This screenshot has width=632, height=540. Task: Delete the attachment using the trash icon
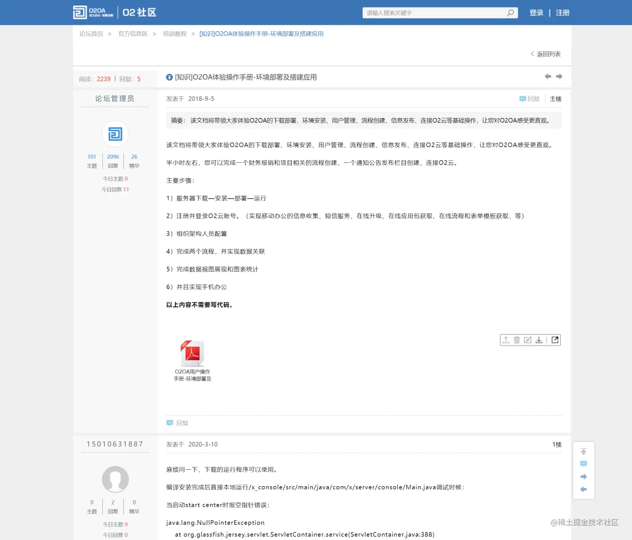coord(517,340)
